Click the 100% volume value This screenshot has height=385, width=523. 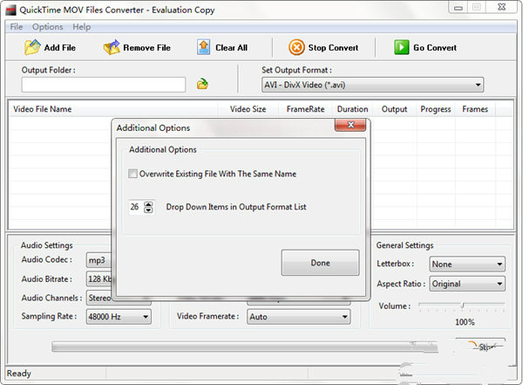465,322
